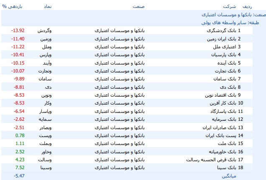
Task: Click the symbol وخاور
Action: pos(47,152)
